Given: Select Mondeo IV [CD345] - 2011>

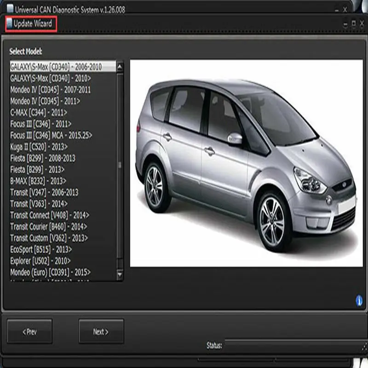Looking at the screenshot, I should pos(63,101).
